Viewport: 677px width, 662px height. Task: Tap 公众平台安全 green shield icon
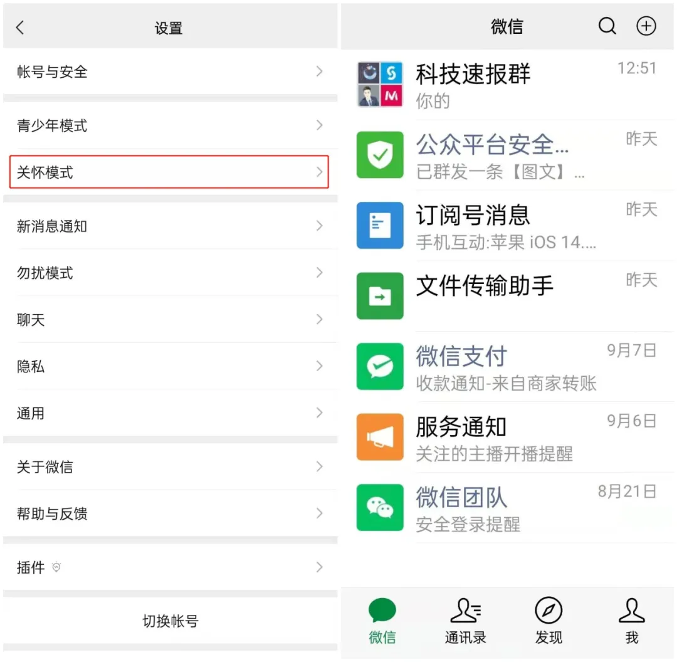(380, 155)
